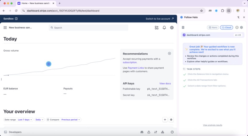Open the Developers terminal icon
Viewport: 248px width, 136px height.
pos(5,132)
